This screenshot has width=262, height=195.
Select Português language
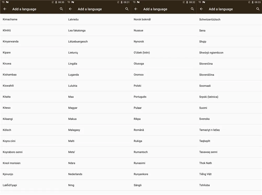[164, 97]
